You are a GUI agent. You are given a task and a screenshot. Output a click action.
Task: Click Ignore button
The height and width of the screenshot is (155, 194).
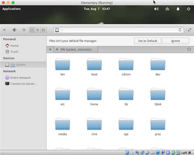coord(176,41)
